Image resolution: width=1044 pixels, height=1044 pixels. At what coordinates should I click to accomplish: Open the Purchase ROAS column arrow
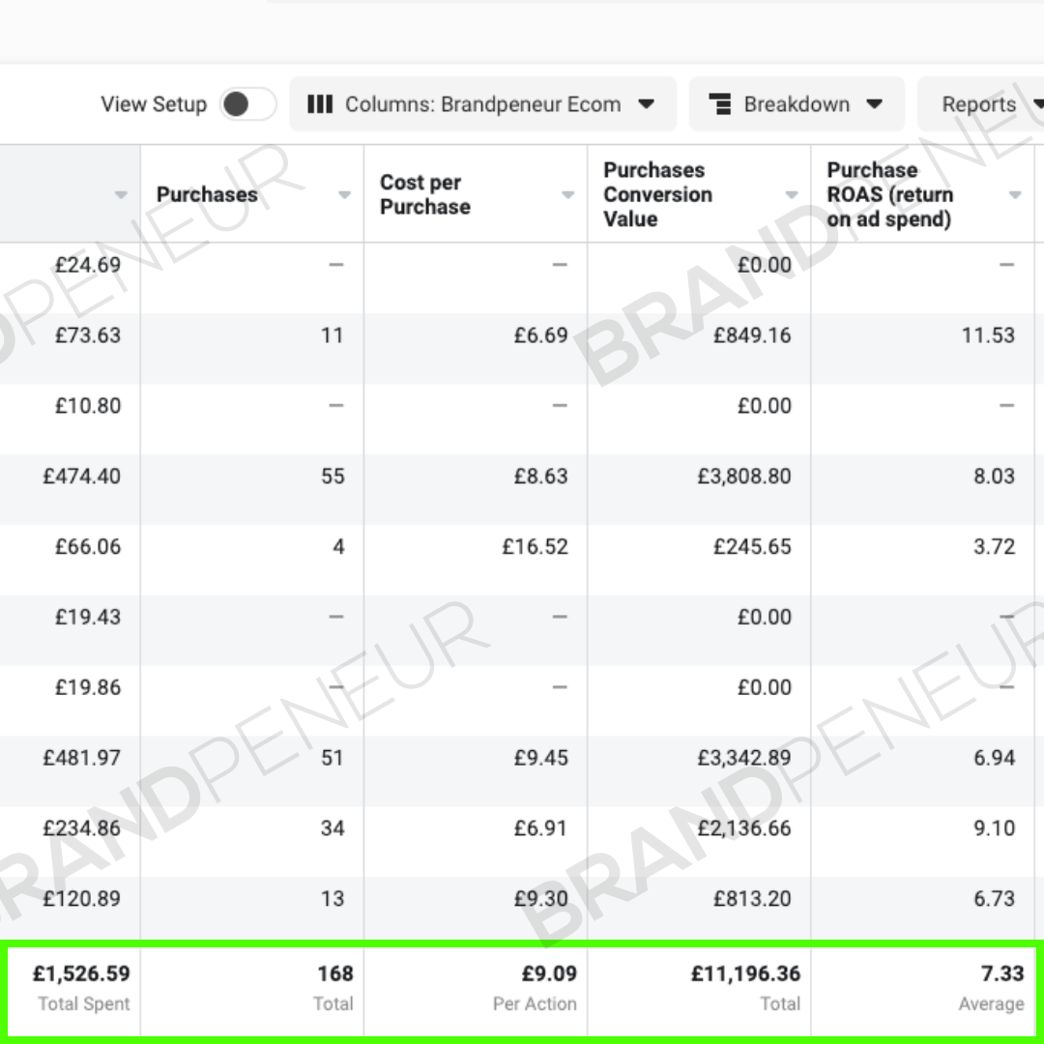[x=1015, y=194]
